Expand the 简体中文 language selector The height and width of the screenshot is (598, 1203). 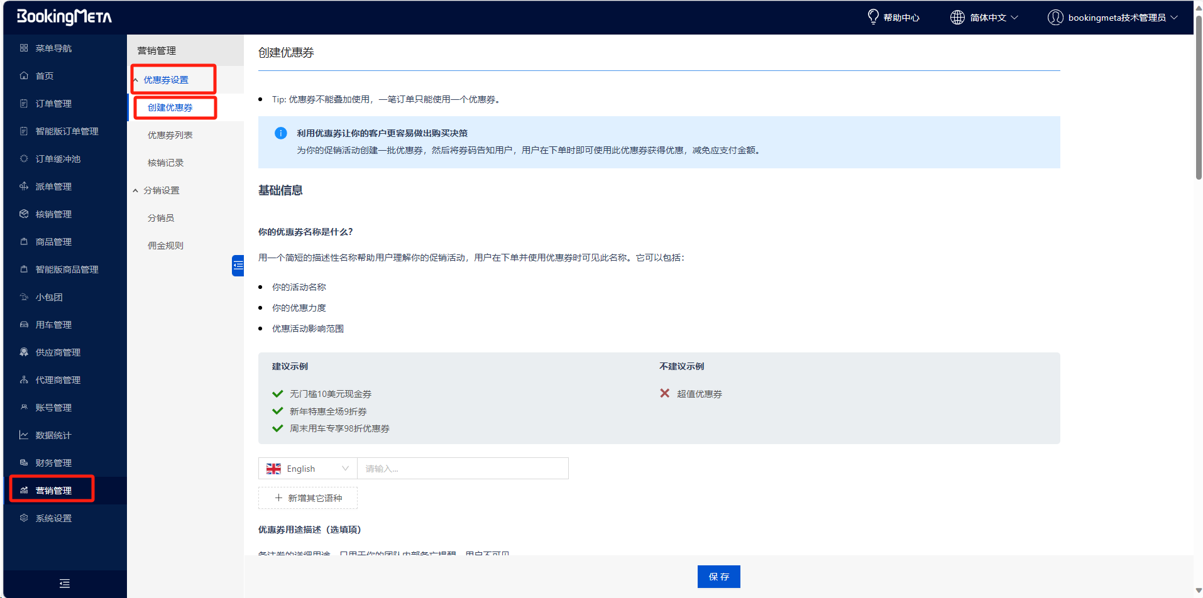992,18
